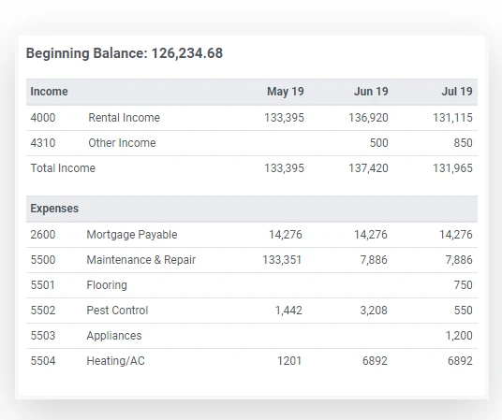
Task: Click the Jun 19 column header
Action: coord(371,92)
